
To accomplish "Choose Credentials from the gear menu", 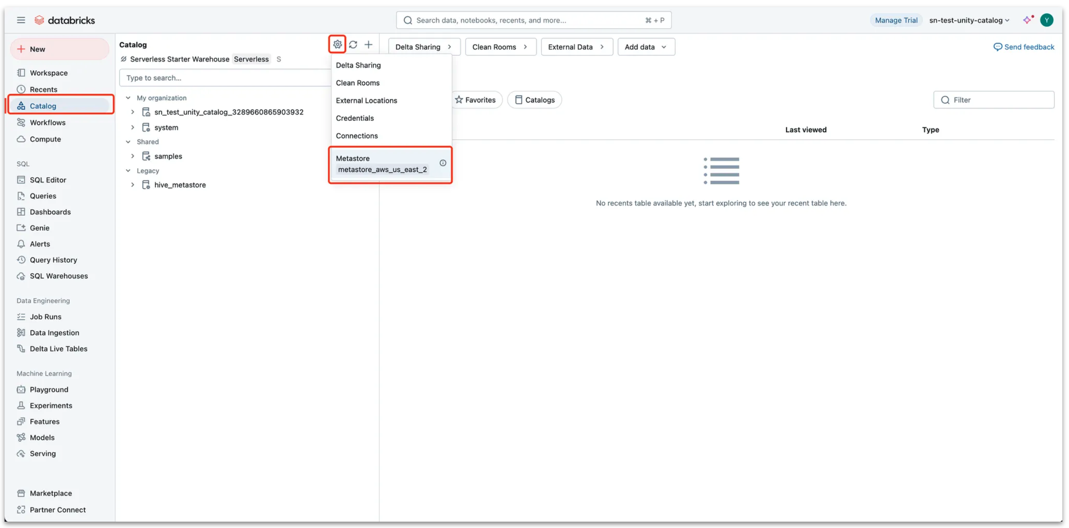I will tap(354, 118).
